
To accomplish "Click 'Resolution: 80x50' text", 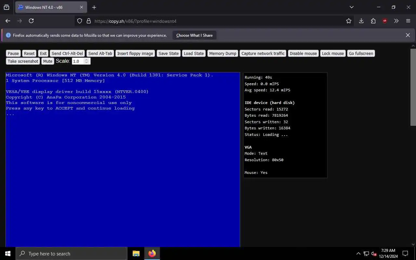I will coord(264,160).
